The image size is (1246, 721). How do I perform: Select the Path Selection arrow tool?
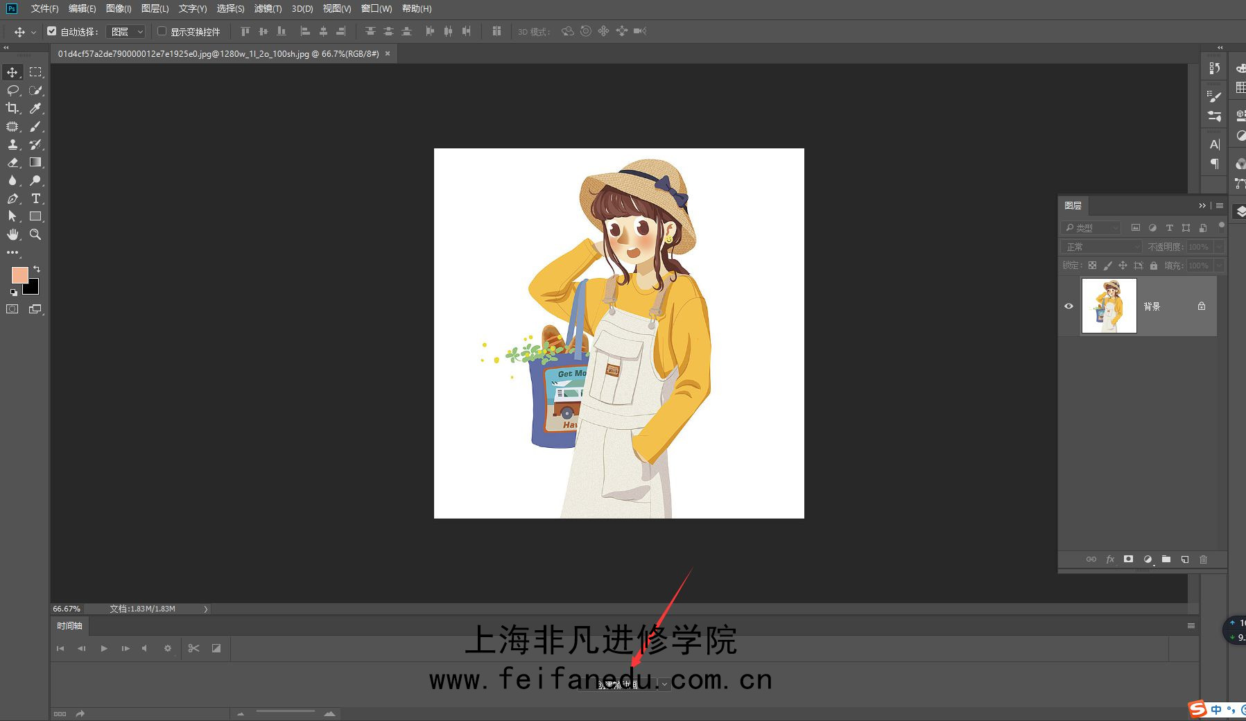(x=12, y=216)
